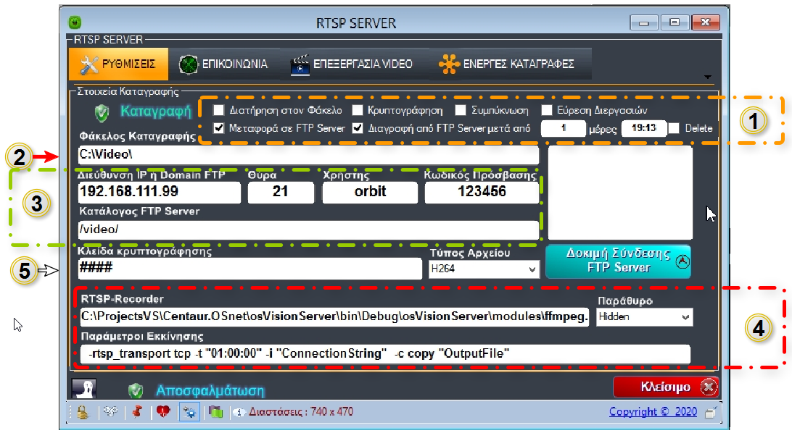Image resolution: width=792 pixels, height=433 pixels.
Task: Click the red heart icon in the bottom toolbar
Action: pos(162,412)
